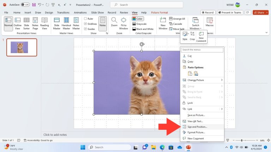Image resolution: width=271 pixels, height=152 pixels.
Task: Toggle the AutoSave switch
Action: (x=25, y=5)
